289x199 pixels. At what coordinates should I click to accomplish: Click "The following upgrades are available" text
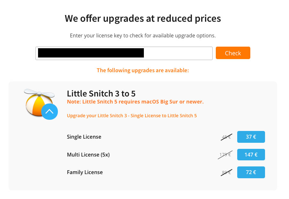click(143, 70)
